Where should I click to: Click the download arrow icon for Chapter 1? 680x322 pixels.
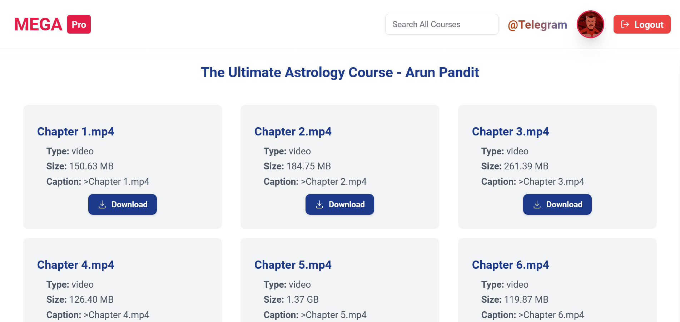[102, 204]
